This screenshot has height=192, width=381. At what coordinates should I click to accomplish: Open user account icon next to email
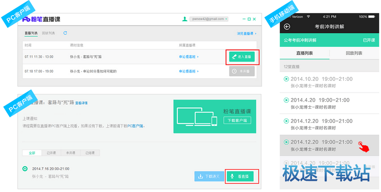(x=185, y=19)
